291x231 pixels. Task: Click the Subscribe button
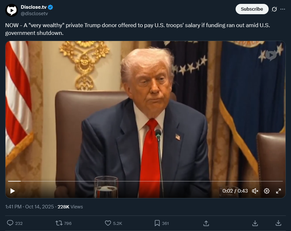(252, 9)
